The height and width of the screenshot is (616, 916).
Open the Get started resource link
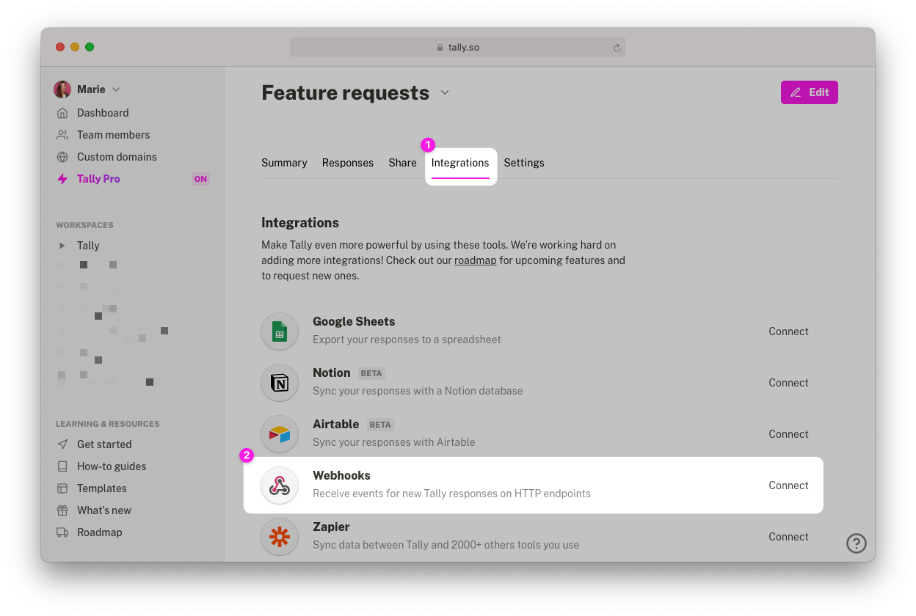click(104, 444)
